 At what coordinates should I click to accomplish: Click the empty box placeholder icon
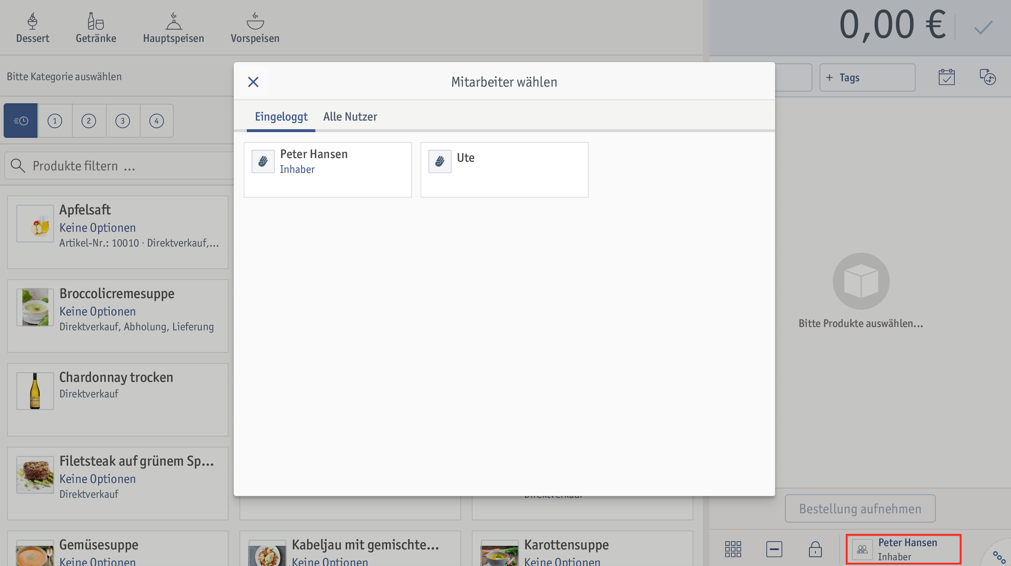coord(861,281)
